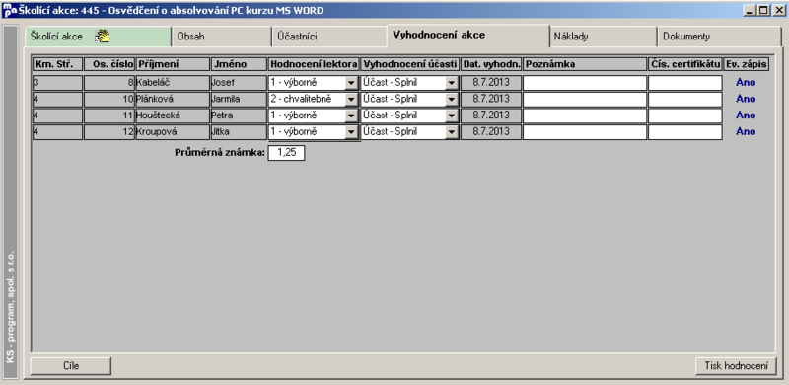Image resolution: width=789 pixels, height=385 pixels.
Task: Click first name cell Jitka
Action: click(x=239, y=132)
